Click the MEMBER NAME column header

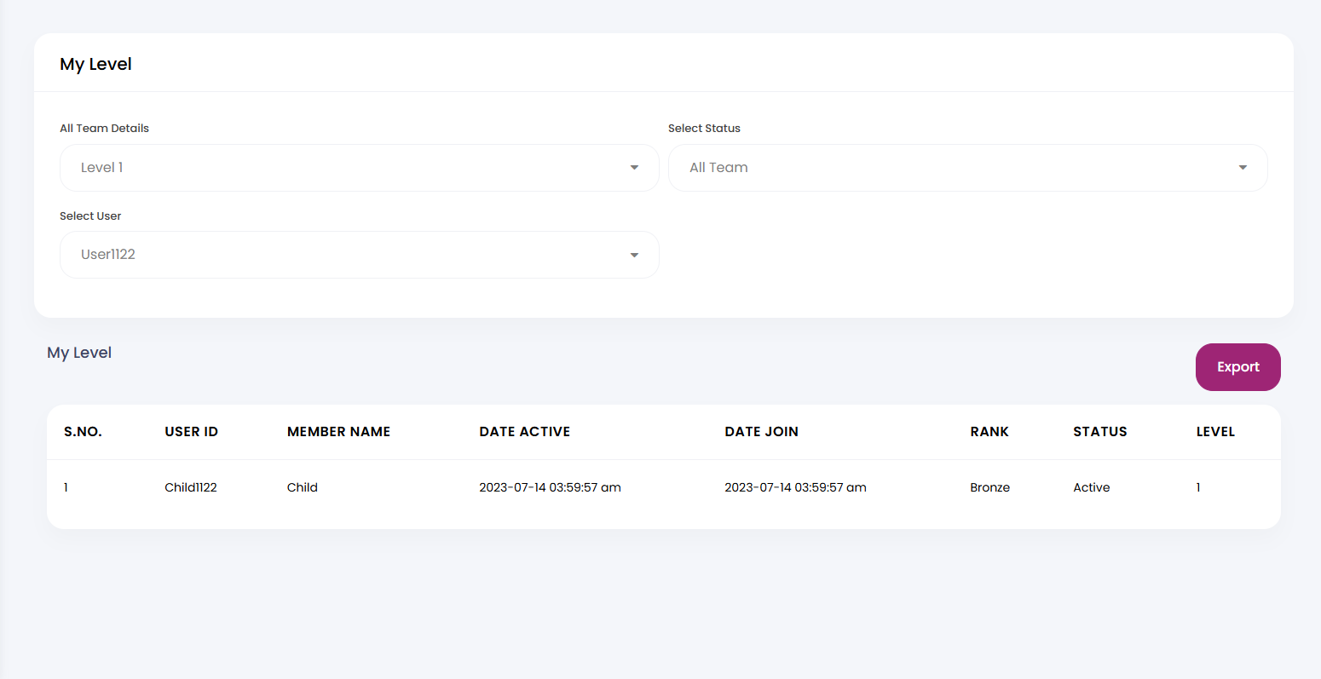[338, 432]
